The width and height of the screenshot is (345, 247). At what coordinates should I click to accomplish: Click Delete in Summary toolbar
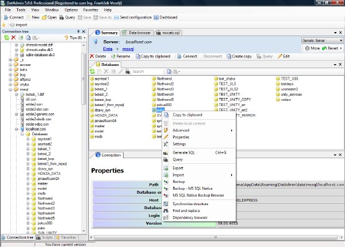(98, 56)
